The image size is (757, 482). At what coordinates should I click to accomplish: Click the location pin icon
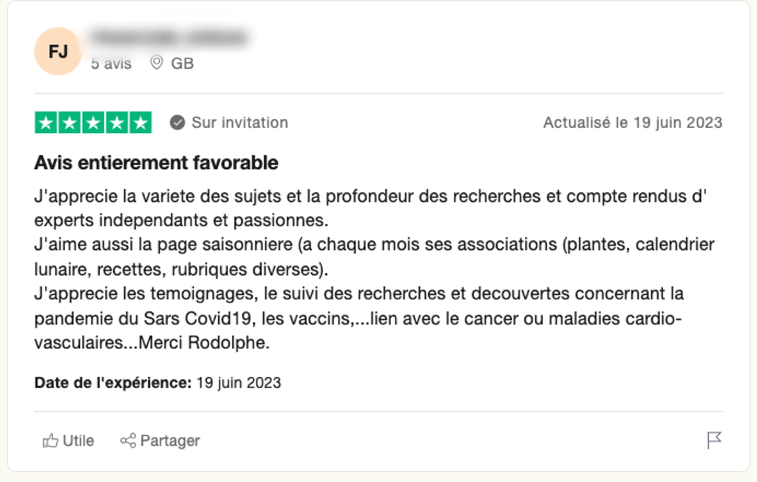click(157, 63)
